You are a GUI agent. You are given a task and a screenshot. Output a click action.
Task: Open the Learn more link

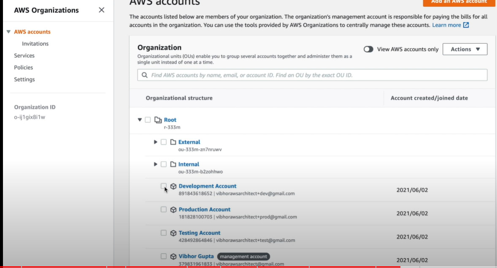click(446, 25)
